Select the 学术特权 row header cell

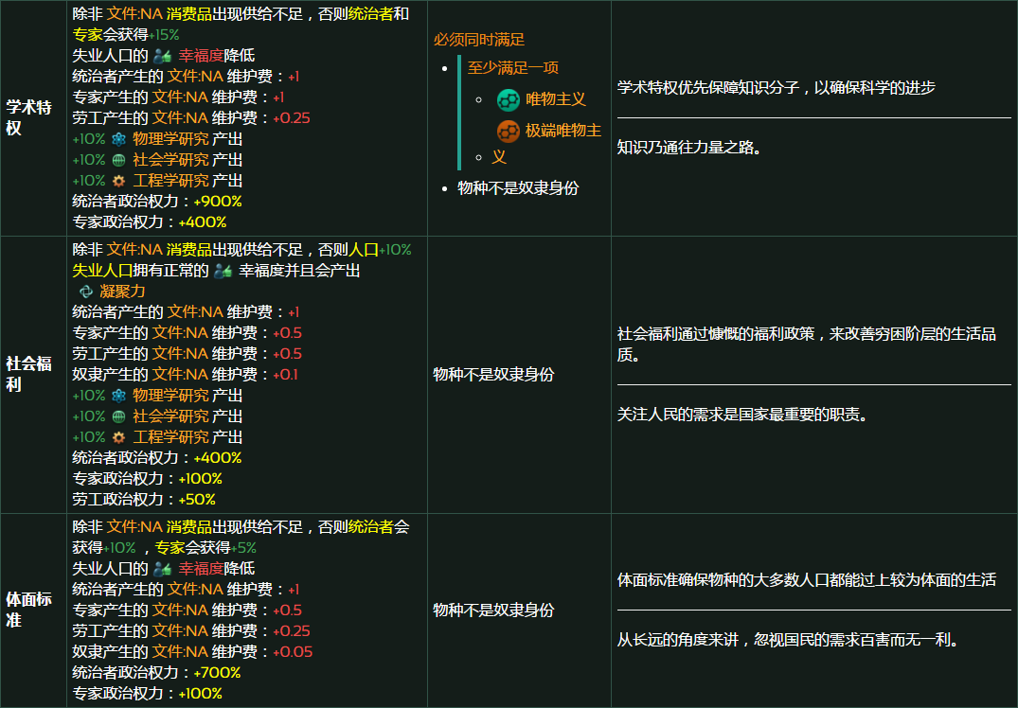pos(33,117)
